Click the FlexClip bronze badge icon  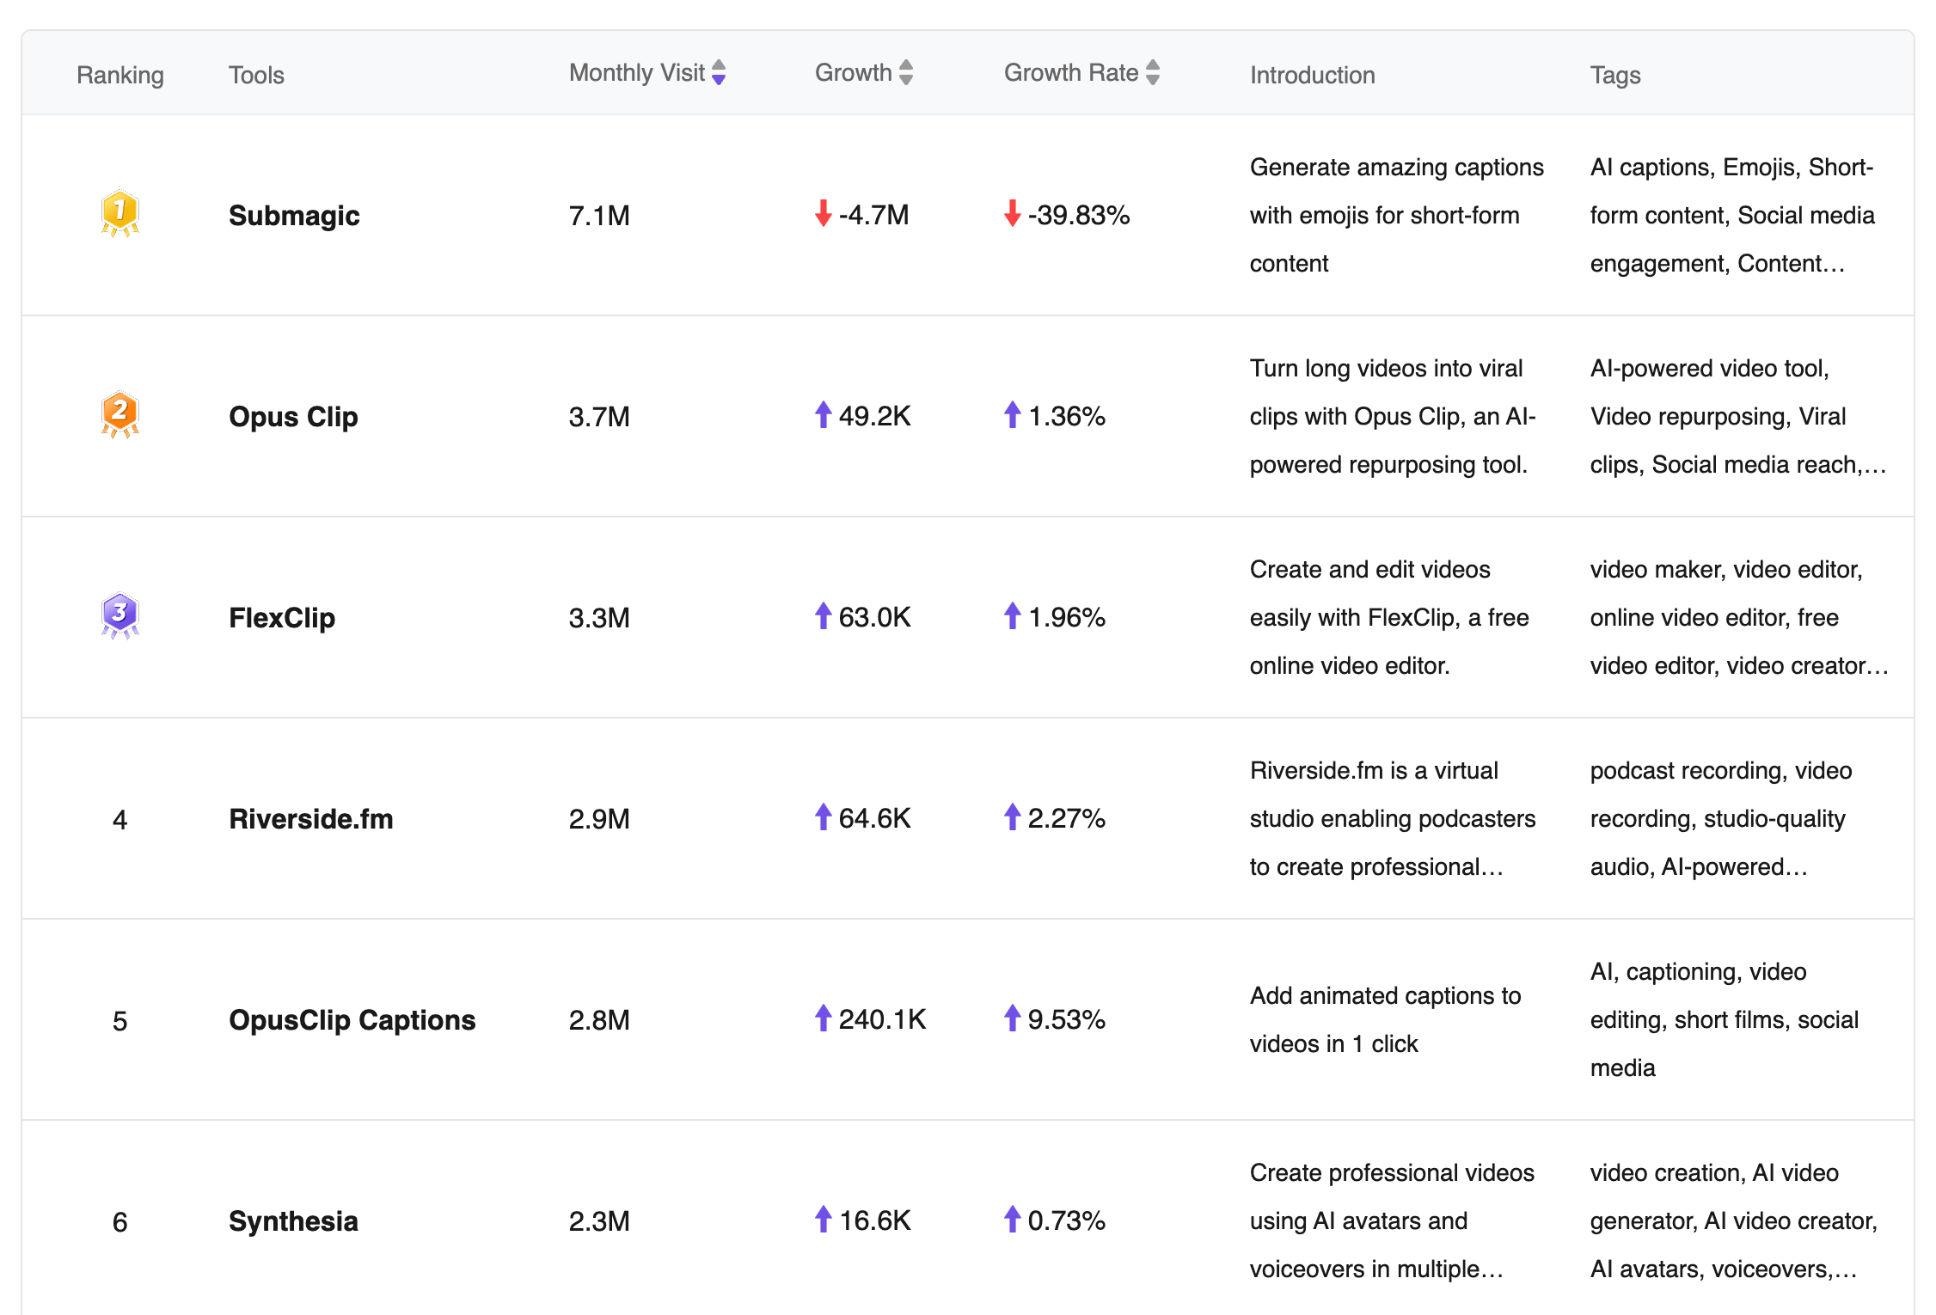pyautogui.click(x=122, y=614)
